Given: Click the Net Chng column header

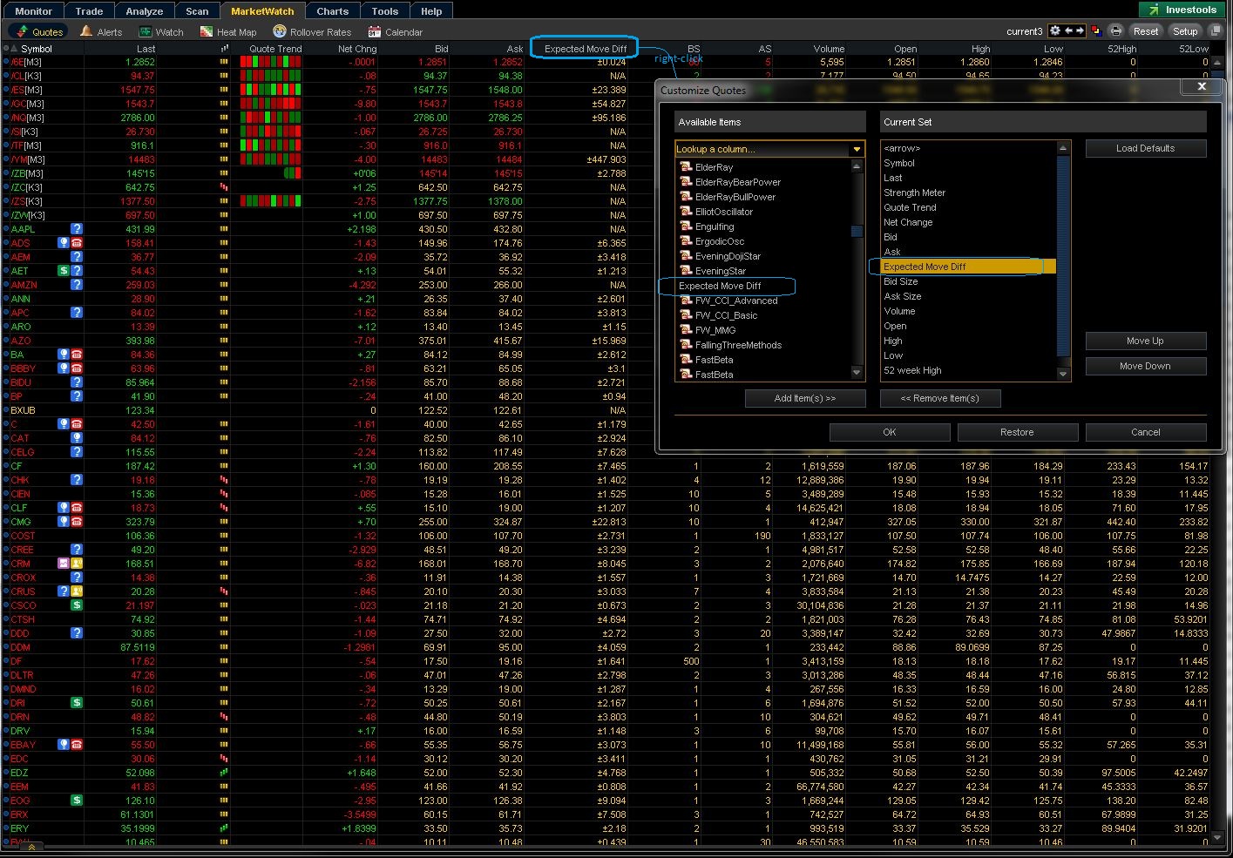Looking at the screenshot, I should 357,49.
